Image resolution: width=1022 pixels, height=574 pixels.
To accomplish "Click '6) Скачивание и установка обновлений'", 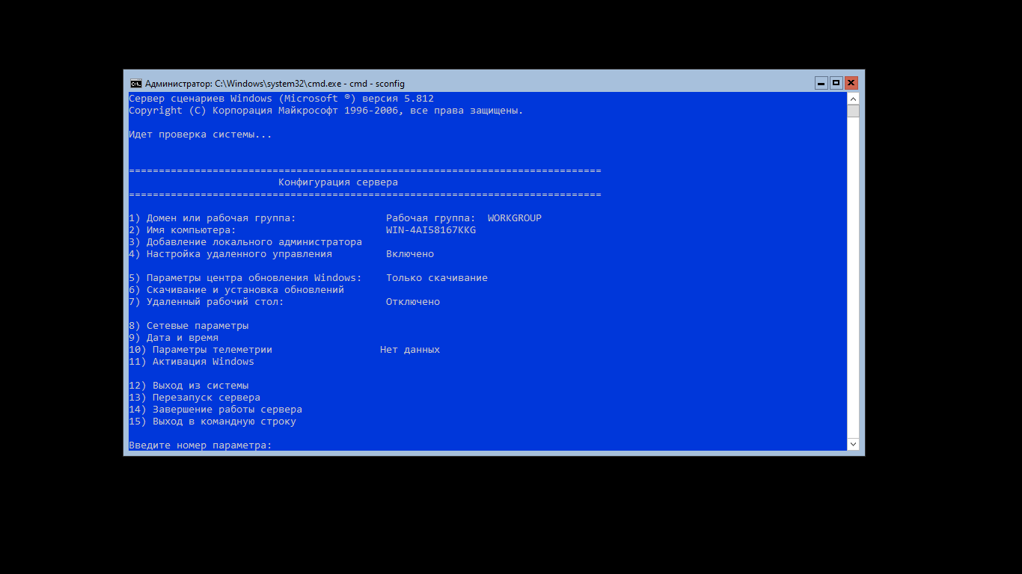I will coord(236,290).
